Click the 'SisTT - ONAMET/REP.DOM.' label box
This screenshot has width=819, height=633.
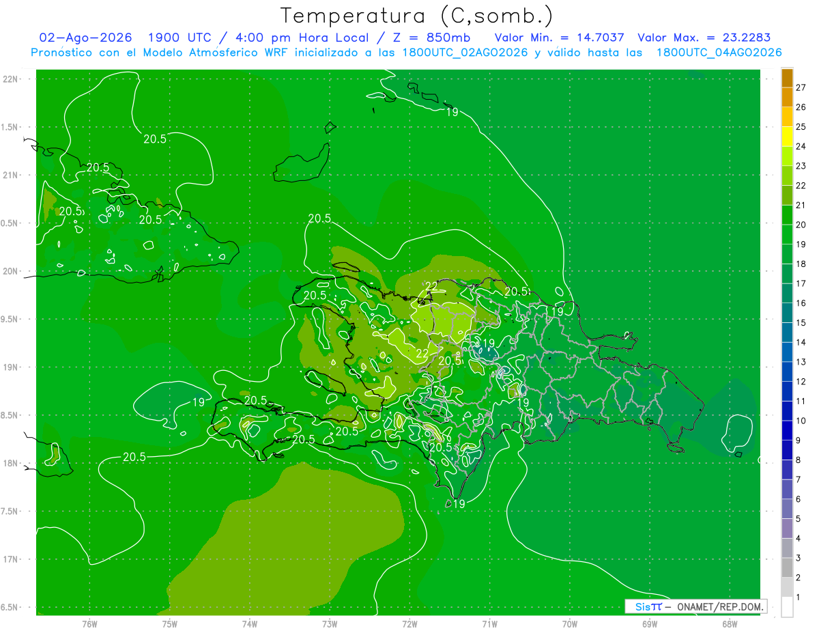tap(696, 606)
